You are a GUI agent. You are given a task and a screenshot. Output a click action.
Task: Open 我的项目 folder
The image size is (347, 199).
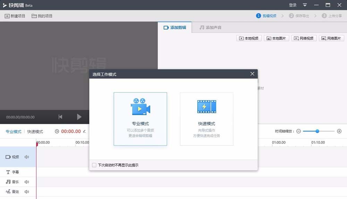click(42, 16)
